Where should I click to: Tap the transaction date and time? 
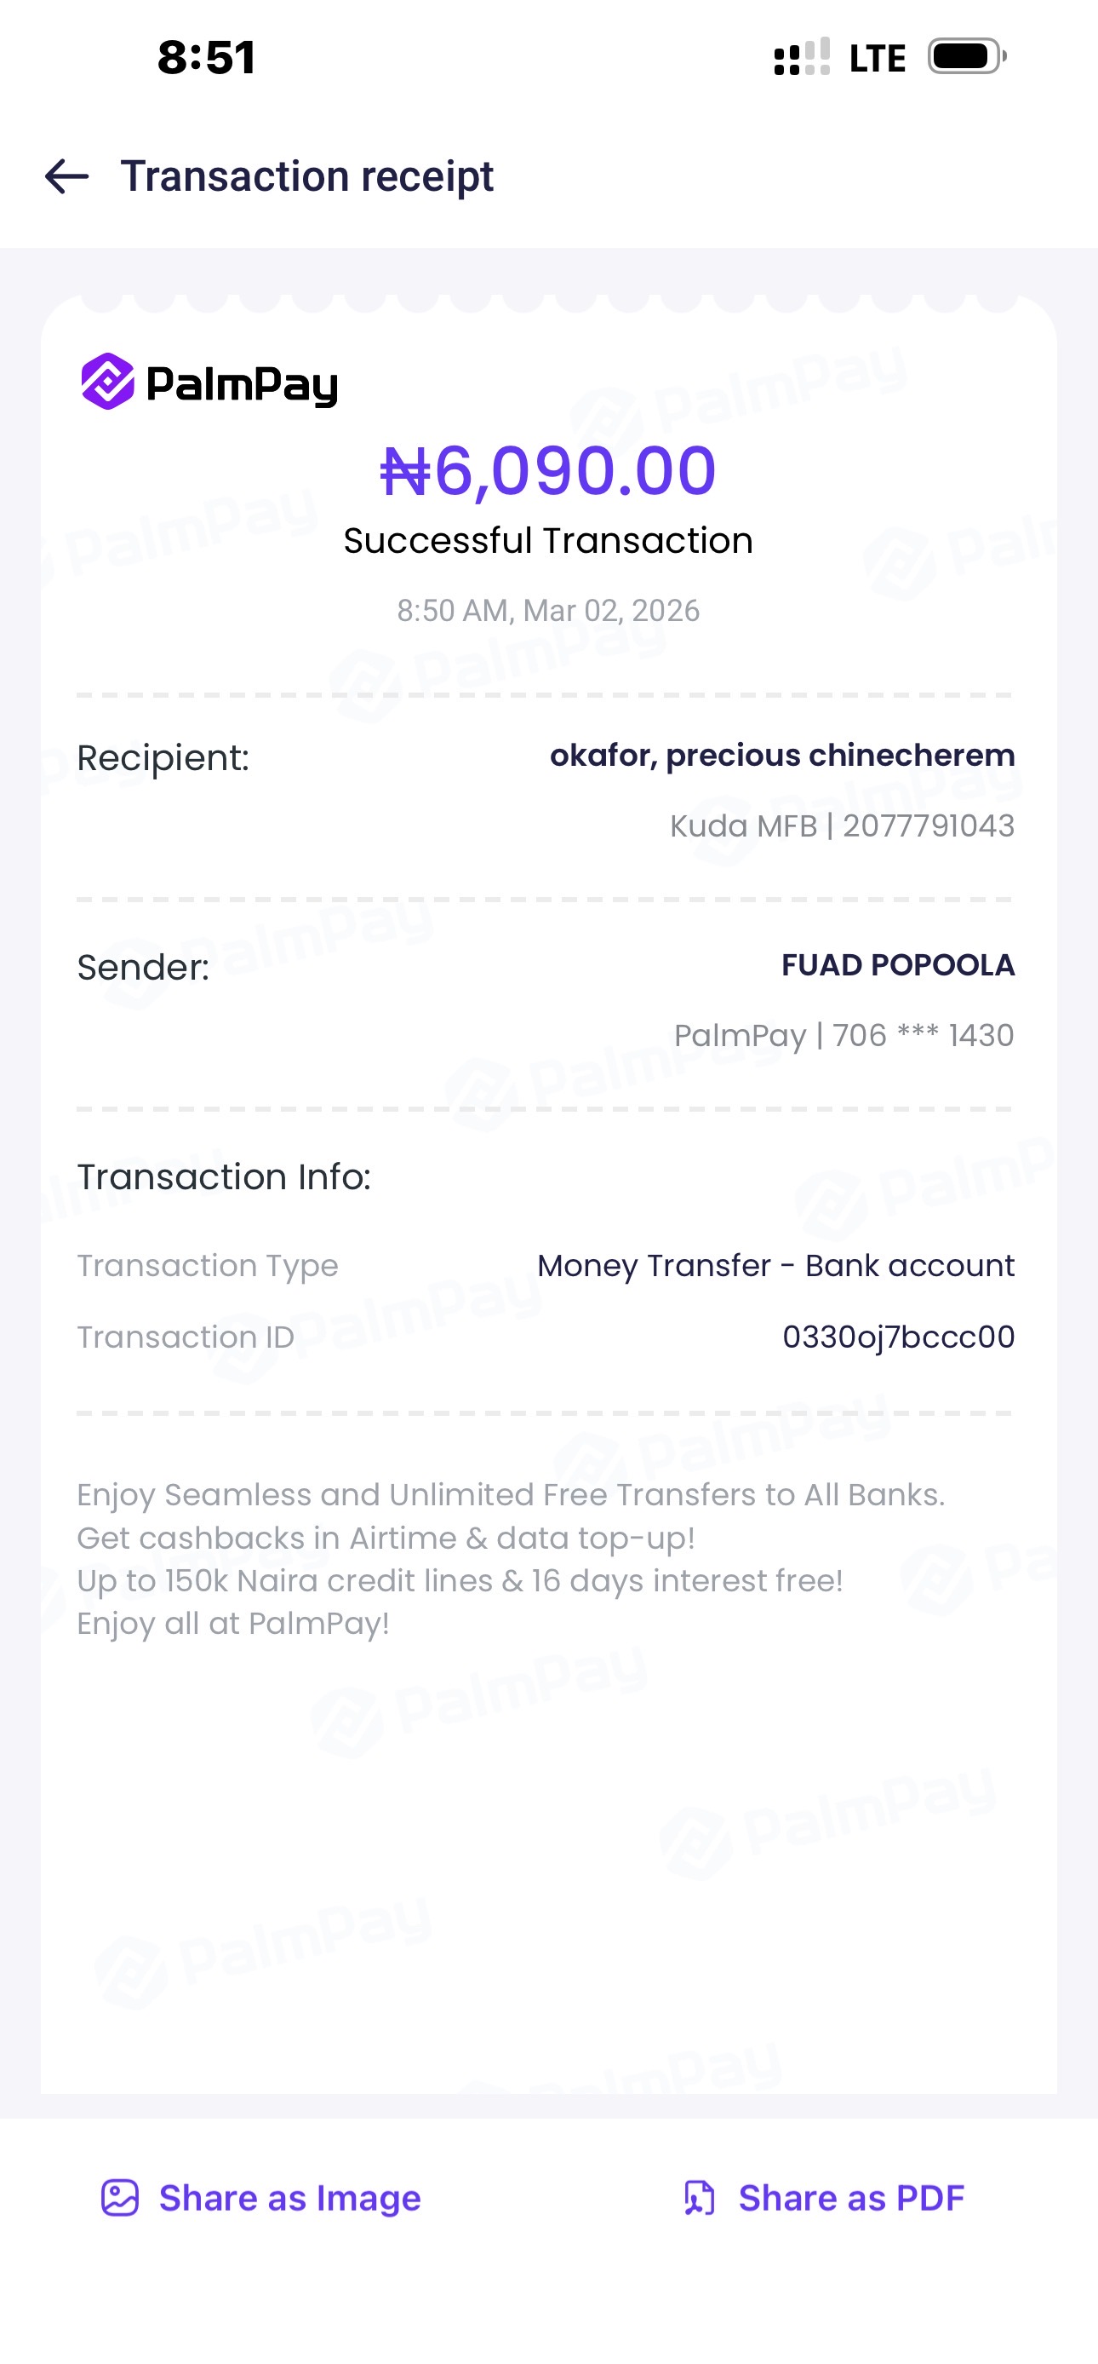tap(547, 611)
